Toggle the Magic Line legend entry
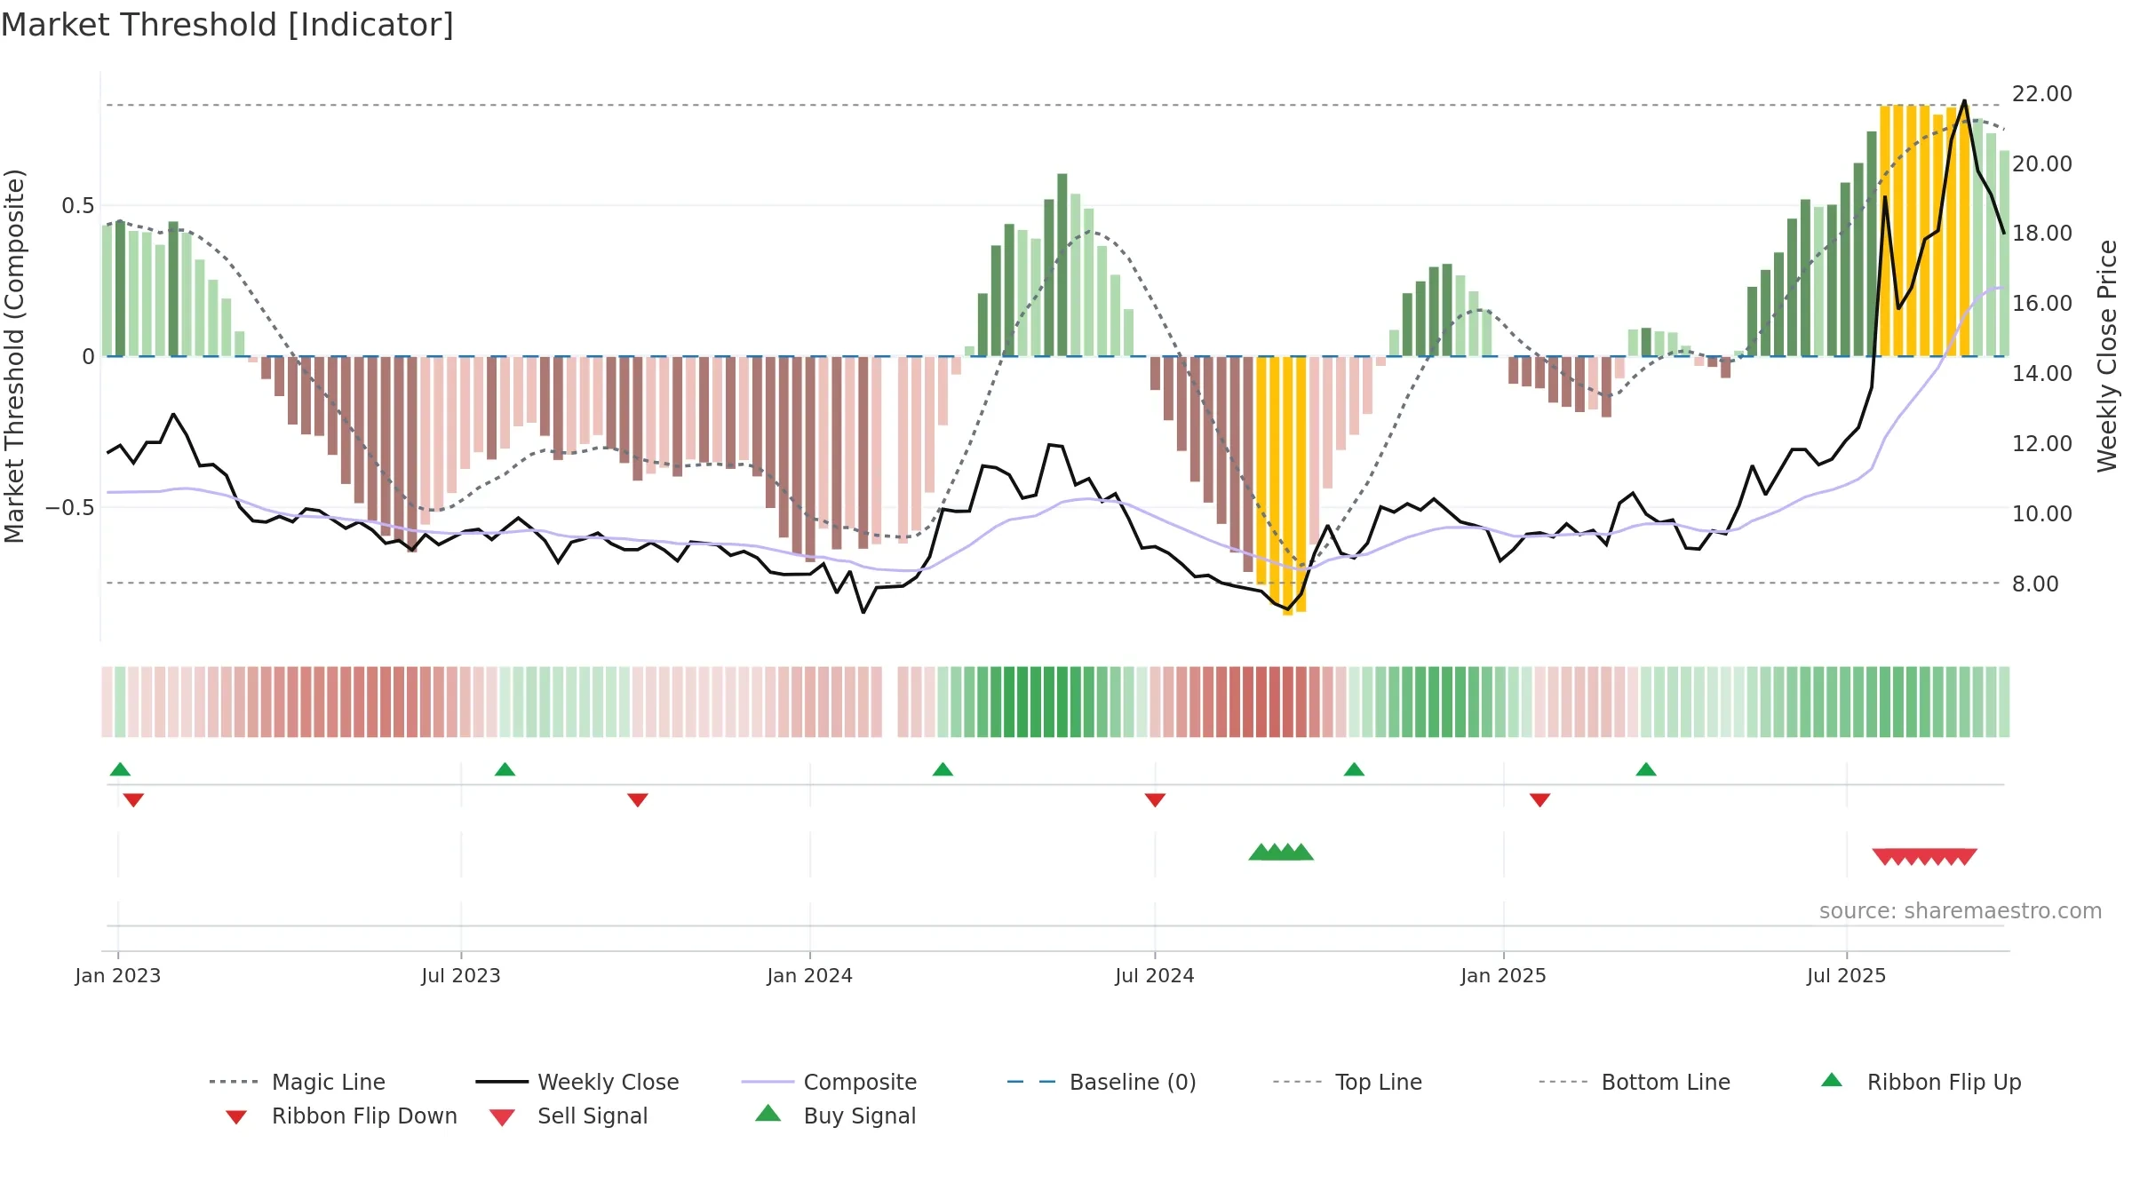Image resolution: width=2132 pixels, height=1199 pixels. [x=297, y=1082]
